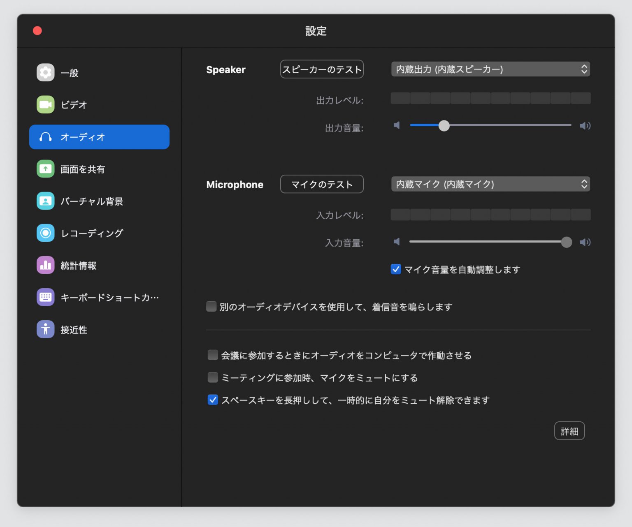Select the オーディオ tab in sidebar

99,137
